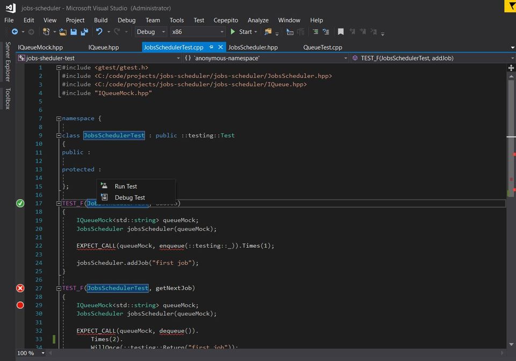Switch to the IQueueMock.hpp tab
Viewport: 516px width, 361px height.
[x=40, y=47]
